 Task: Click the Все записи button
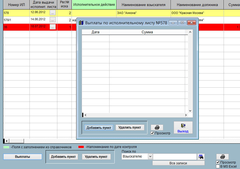coord(178,163)
